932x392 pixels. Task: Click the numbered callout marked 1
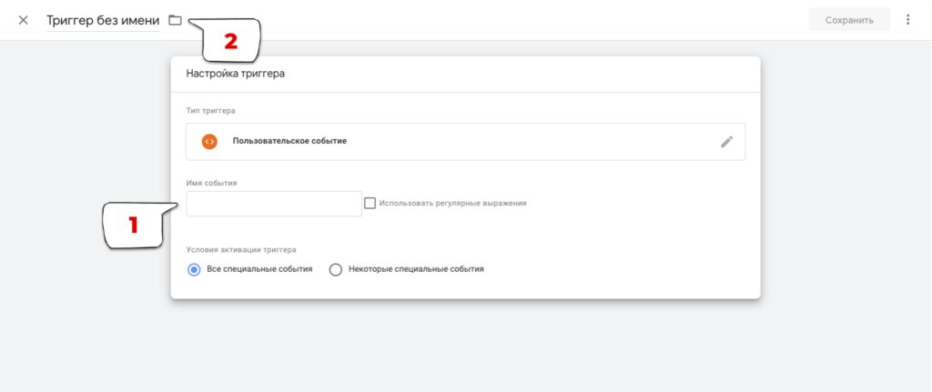[133, 225]
